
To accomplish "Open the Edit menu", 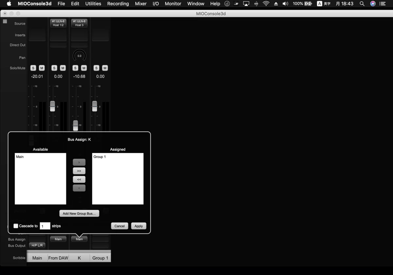I will pyautogui.click(x=75, y=4).
